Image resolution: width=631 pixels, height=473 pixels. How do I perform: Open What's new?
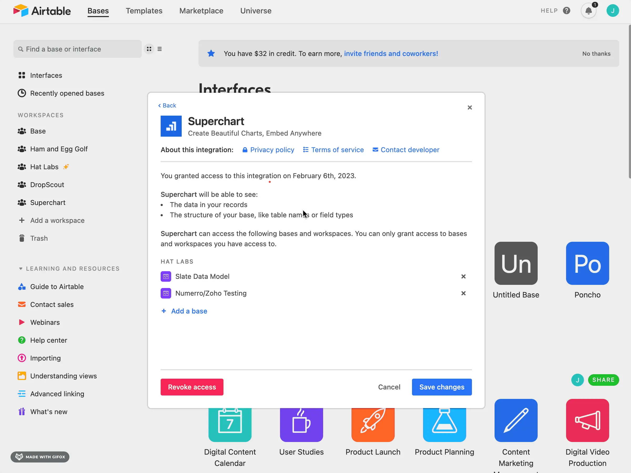[x=43, y=412]
